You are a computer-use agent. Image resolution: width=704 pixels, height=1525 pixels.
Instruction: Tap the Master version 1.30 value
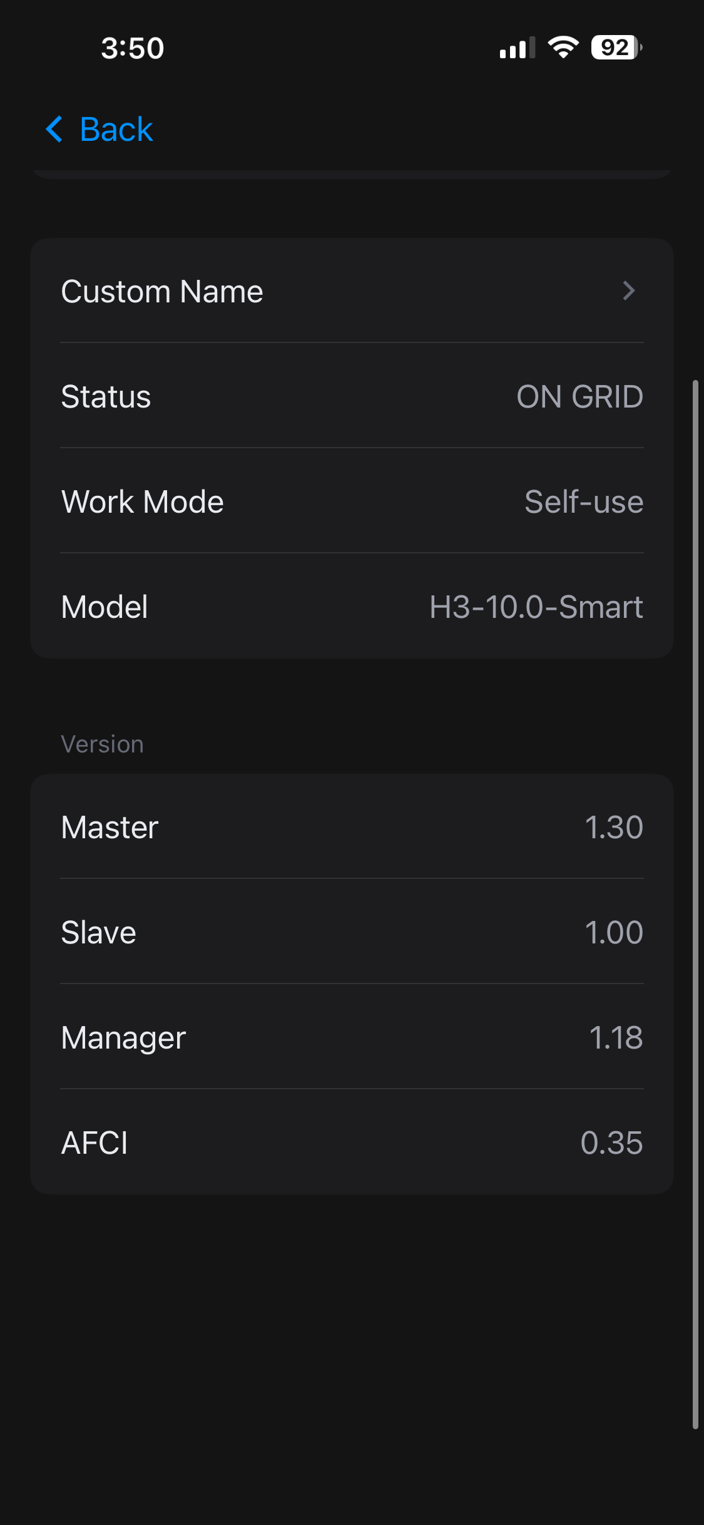pos(613,828)
